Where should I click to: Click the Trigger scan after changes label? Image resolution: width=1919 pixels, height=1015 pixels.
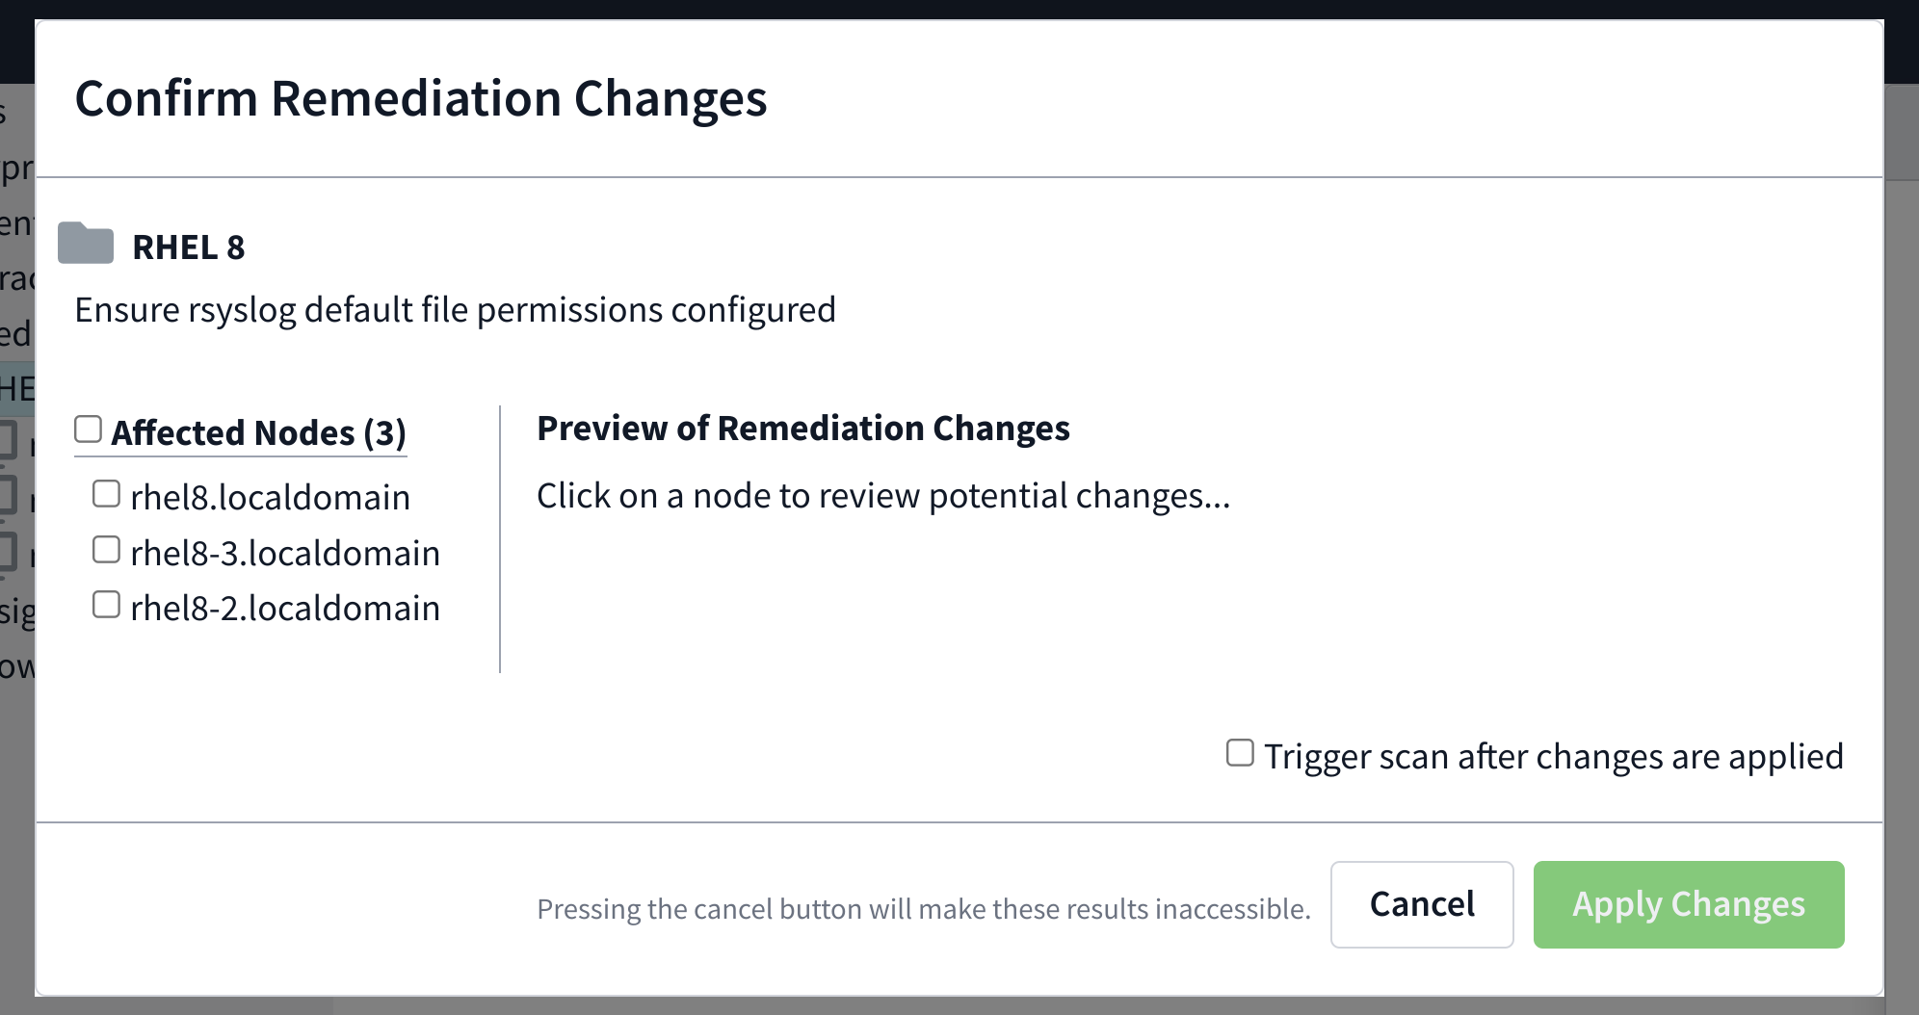[1553, 757]
